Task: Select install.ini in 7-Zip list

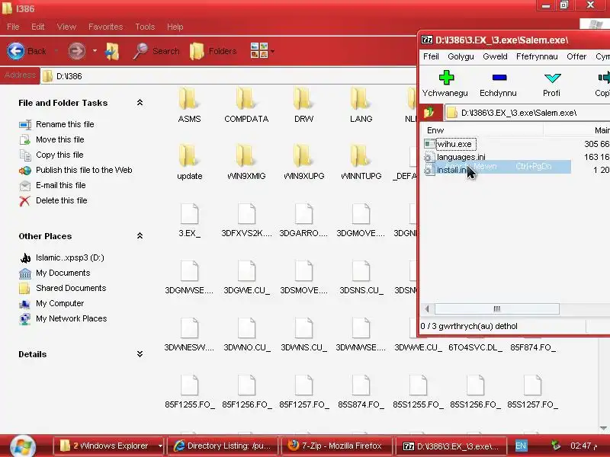Action: click(x=451, y=170)
